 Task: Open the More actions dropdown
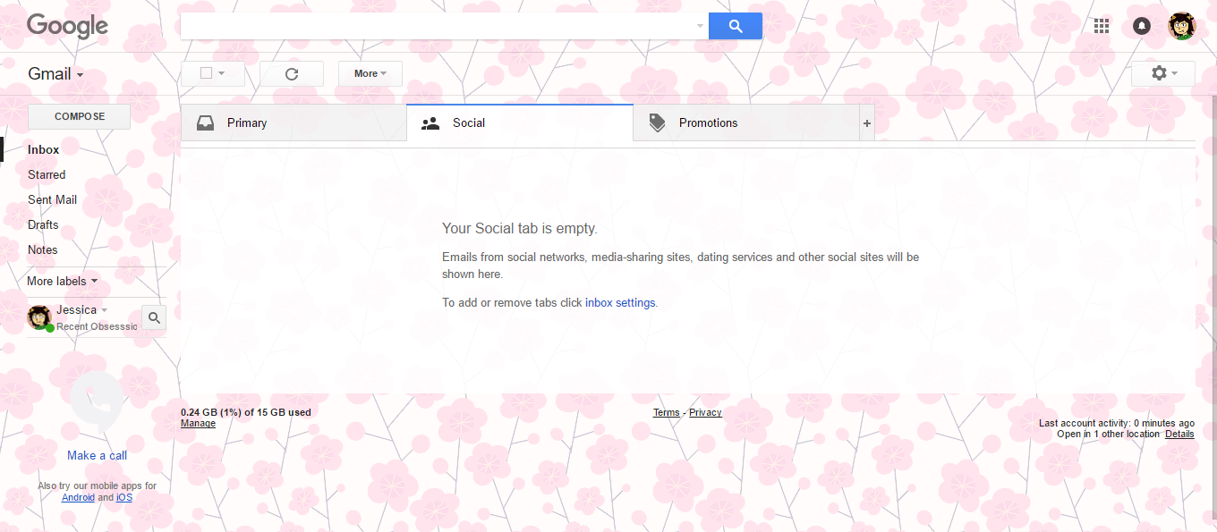[370, 73]
